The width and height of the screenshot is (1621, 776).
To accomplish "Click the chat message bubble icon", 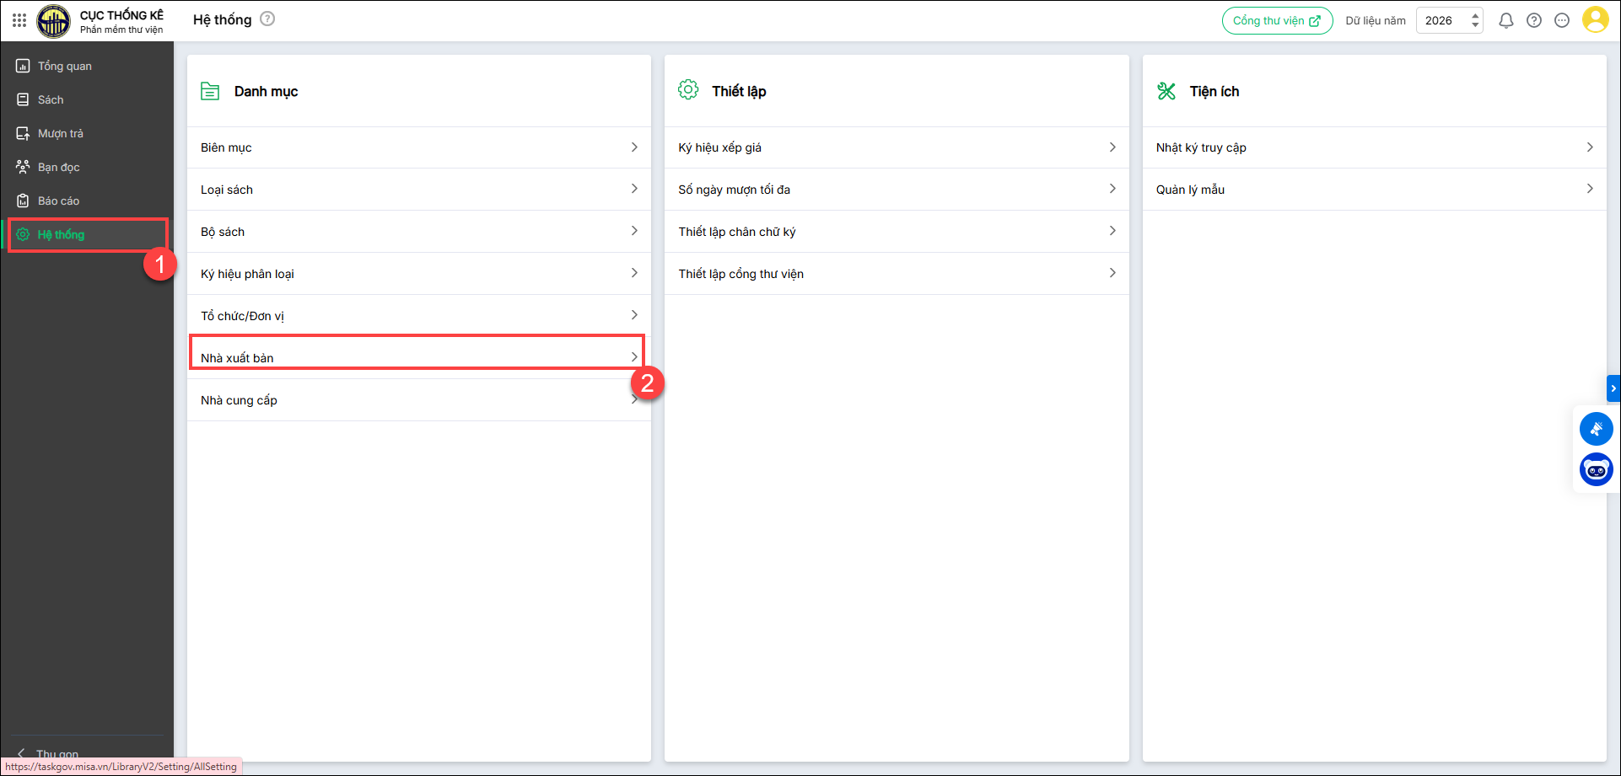I will click(x=1562, y=20).
